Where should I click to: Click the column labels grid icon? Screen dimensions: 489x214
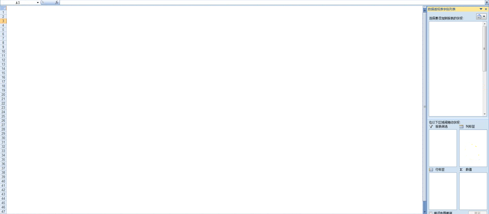tap(461, 127)
